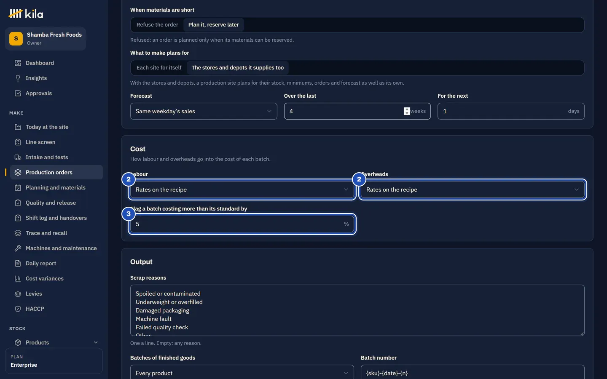This screenshot has width=607, height=379.
Task: Click the Insights lightbulb icon
Action: coord(18,78)
